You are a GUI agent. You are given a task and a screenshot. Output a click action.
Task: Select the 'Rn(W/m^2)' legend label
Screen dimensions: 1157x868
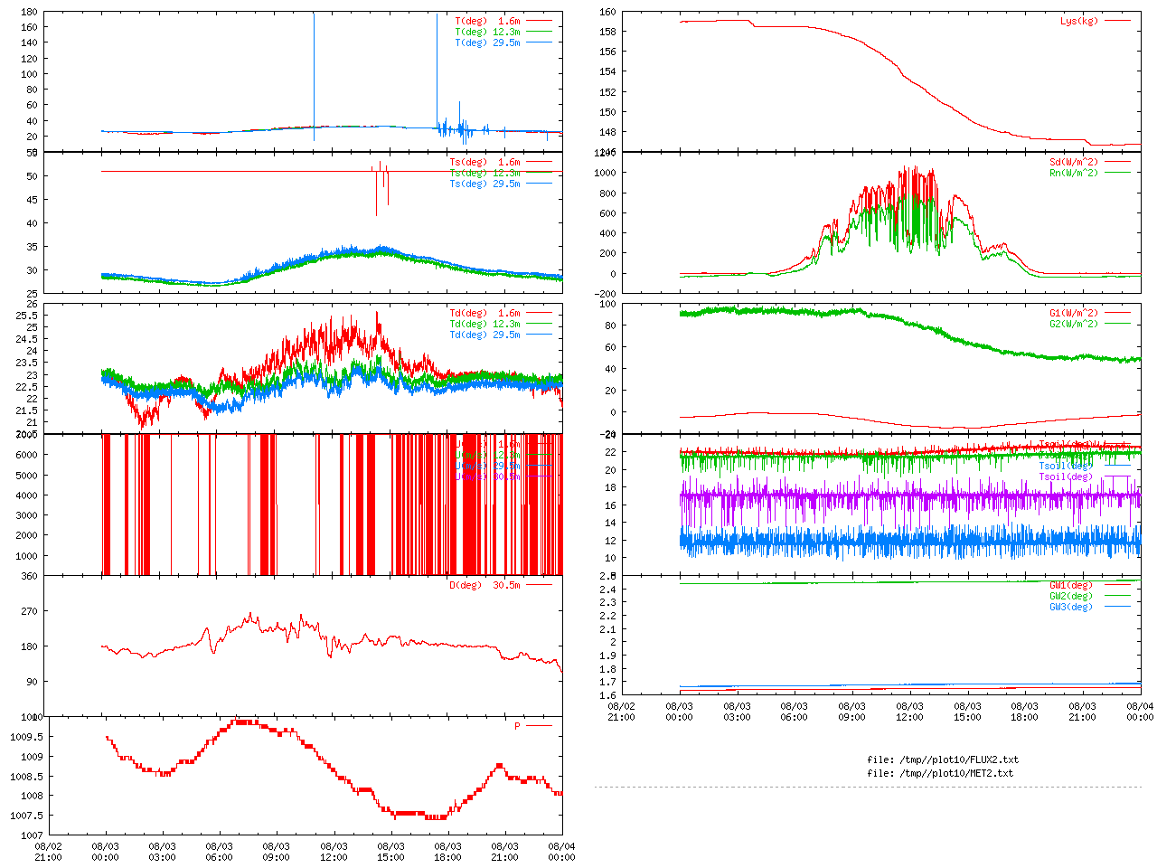pyautogui.click(x=1074, y=174)
